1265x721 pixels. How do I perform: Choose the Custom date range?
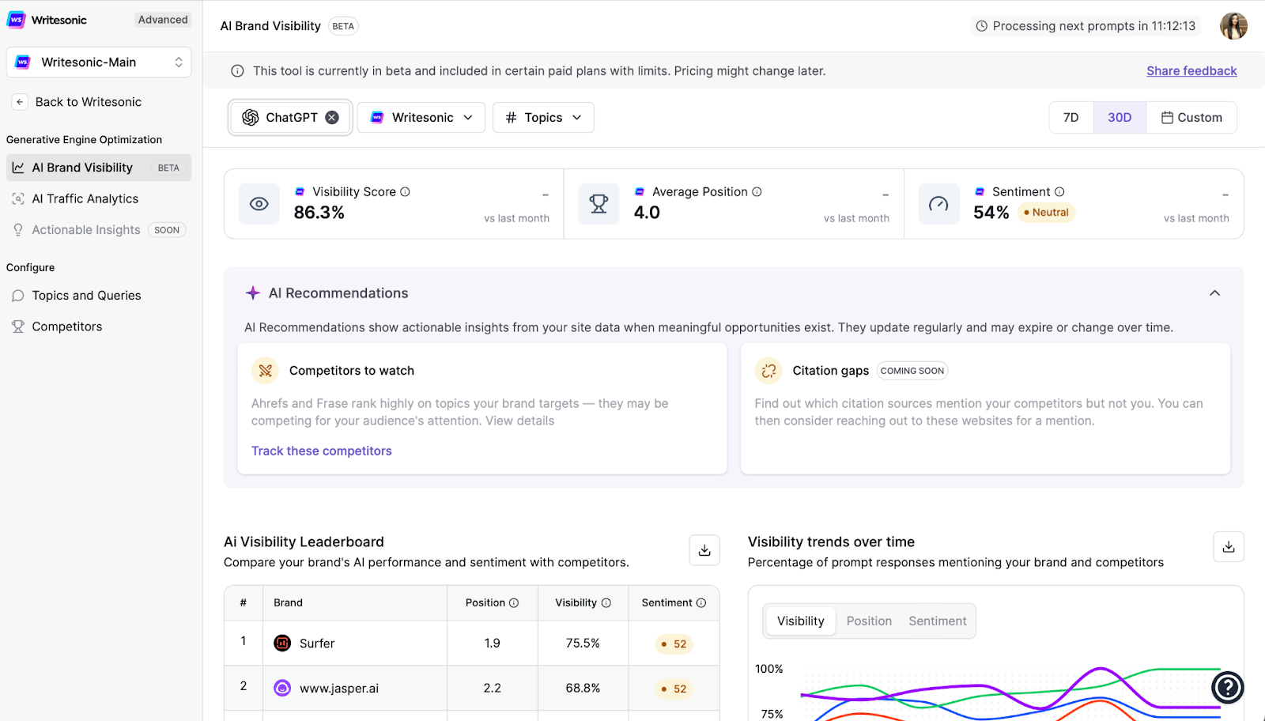click(x=1191, y=118)
